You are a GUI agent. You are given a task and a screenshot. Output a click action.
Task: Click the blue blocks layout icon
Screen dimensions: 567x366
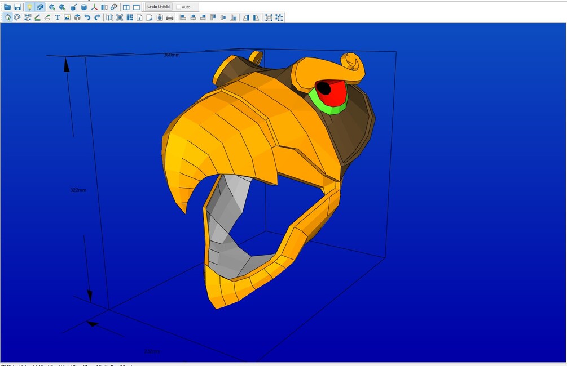(x=130, y=17)
